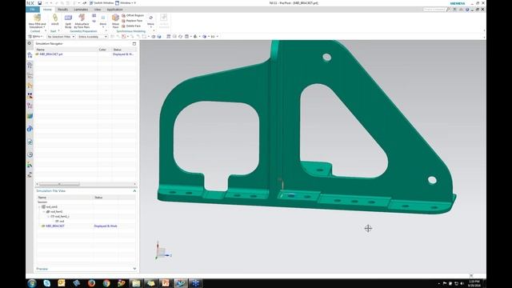Click the command finder search field

434,10
